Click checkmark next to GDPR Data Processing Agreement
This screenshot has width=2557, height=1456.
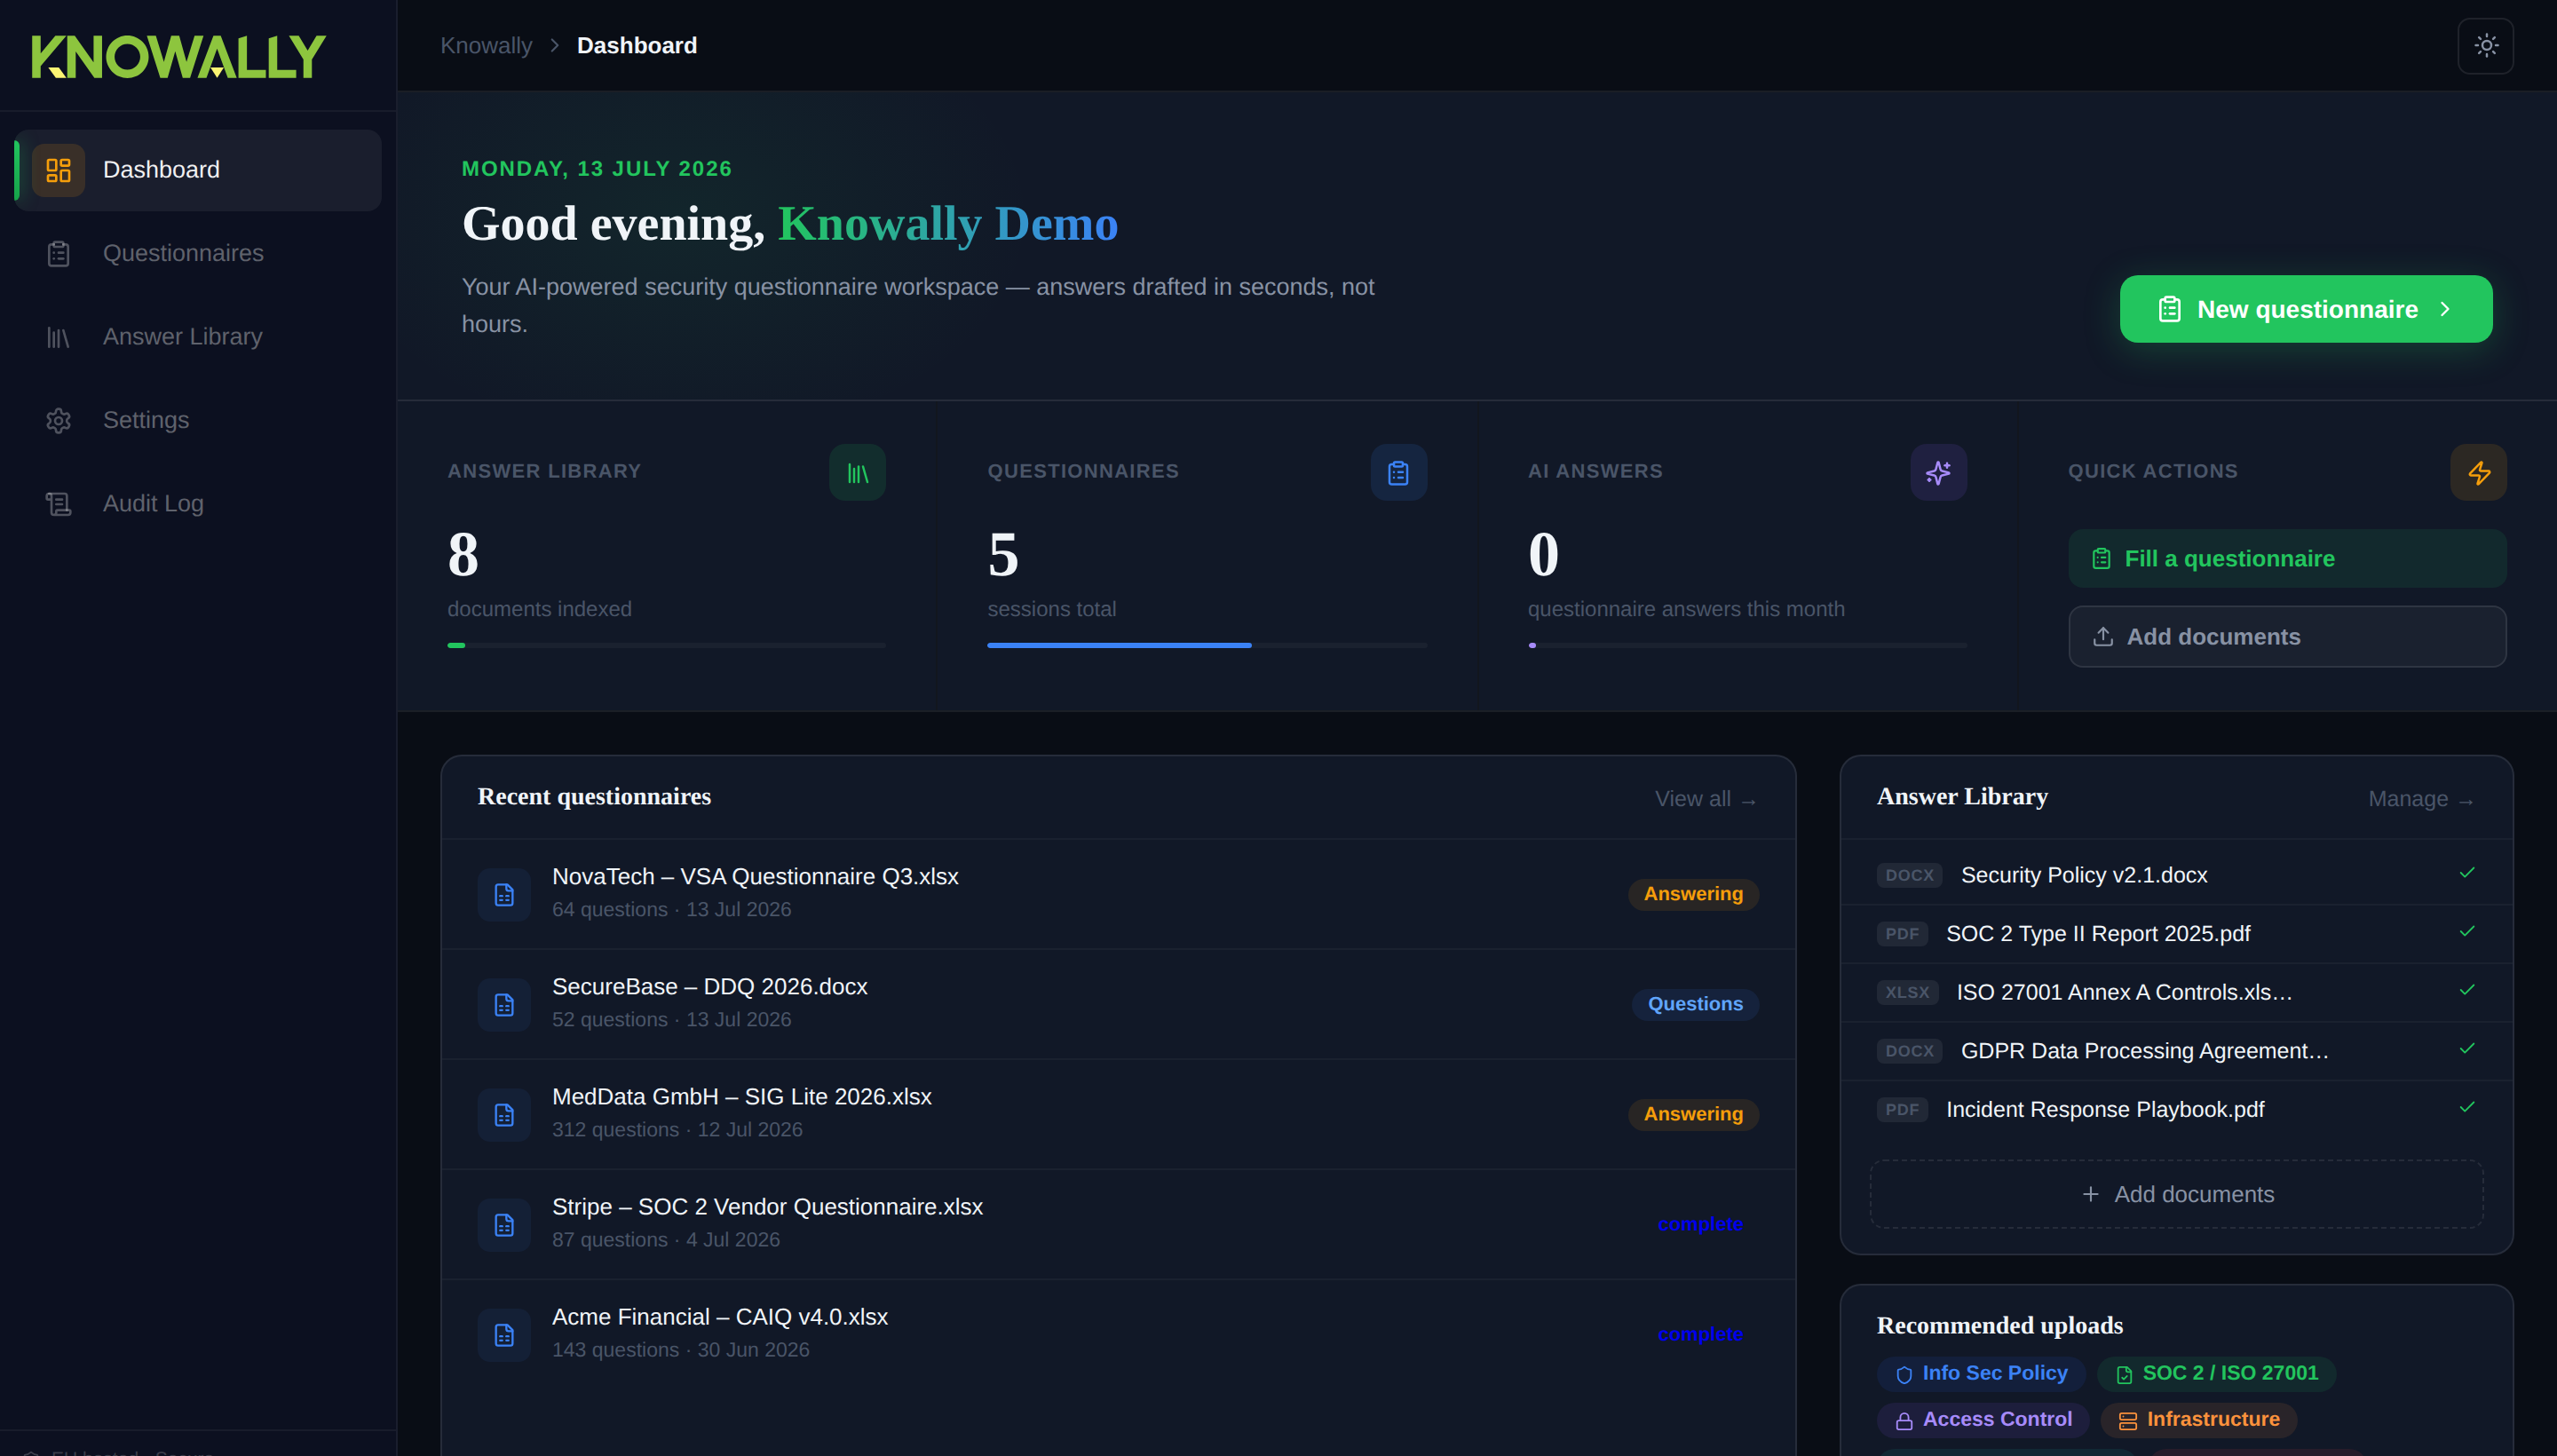pyautogui.click(x=2467, y=1049)
